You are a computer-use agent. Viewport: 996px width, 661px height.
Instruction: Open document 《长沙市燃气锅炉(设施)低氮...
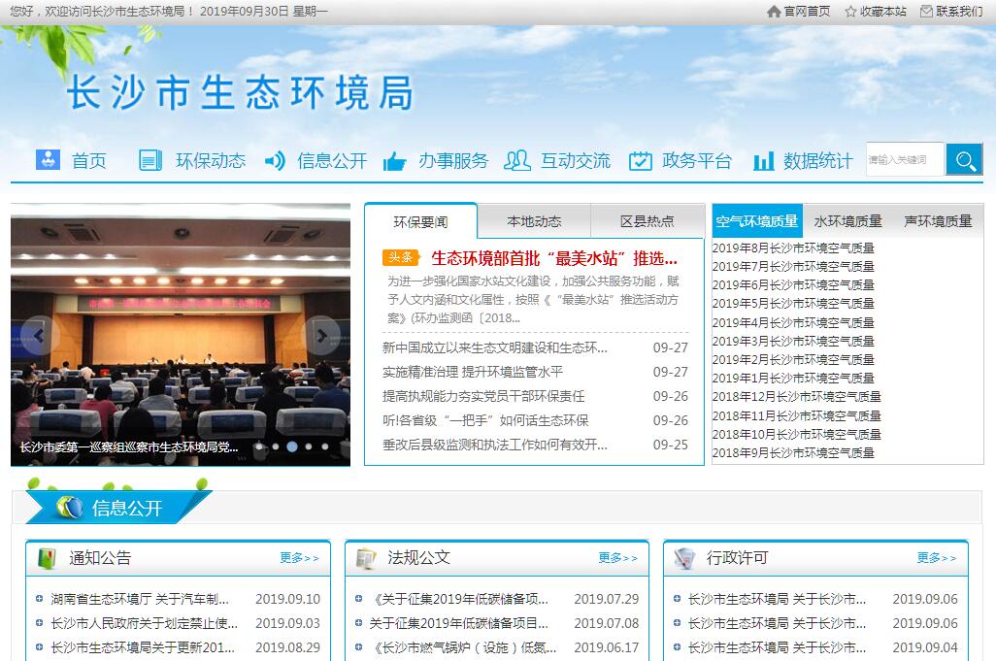click(x=463, y=647)
